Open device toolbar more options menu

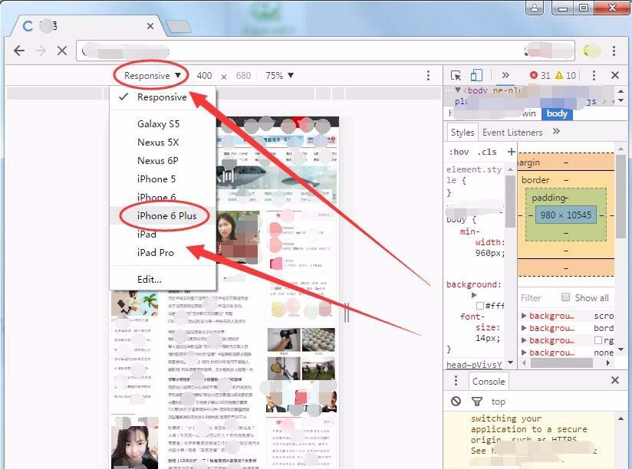point(428,75)
